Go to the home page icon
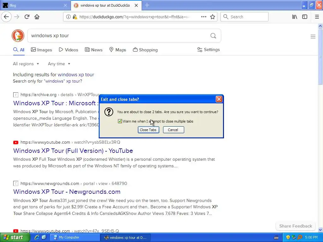 click(x=37, y=17)
